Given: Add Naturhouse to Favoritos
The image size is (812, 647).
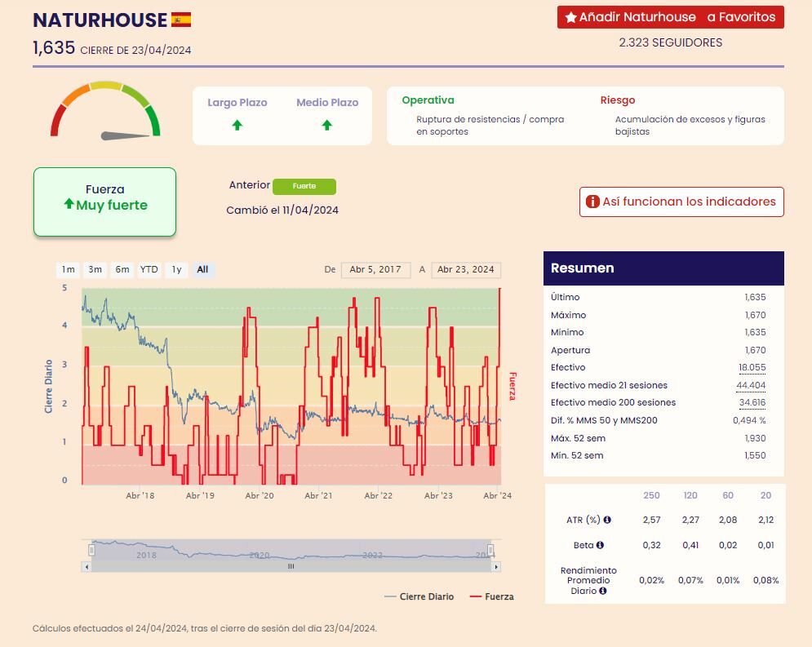Looking at the screenshot, I should (670, 17).
